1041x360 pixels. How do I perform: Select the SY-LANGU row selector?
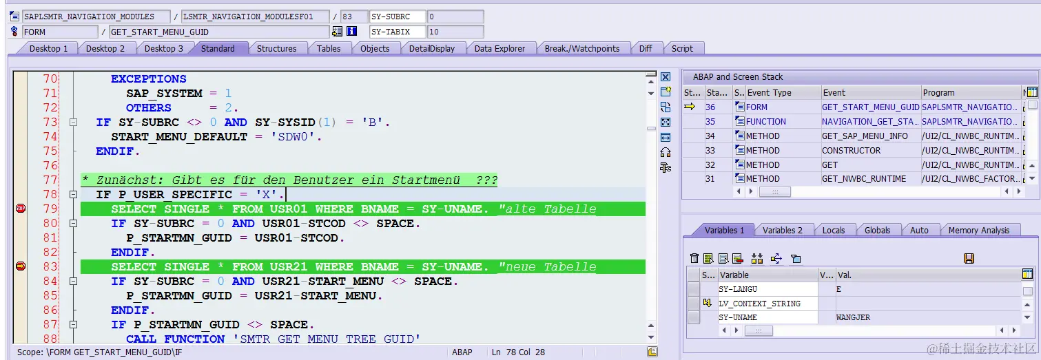click(x=693, y=289)
